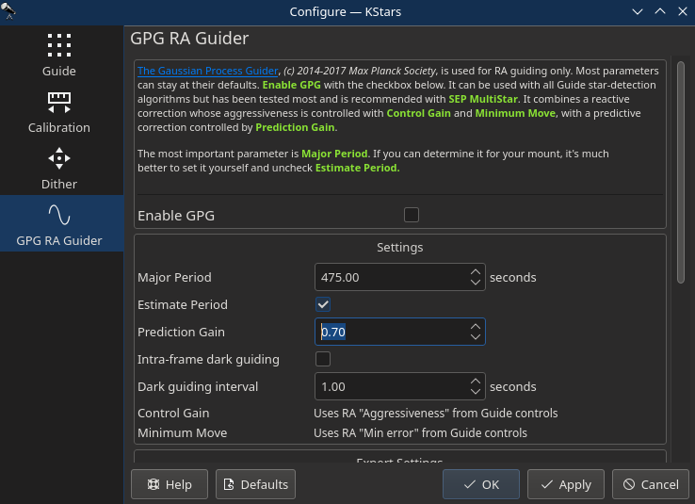Enable Intra-frame dark guiding checkbox

[x=323, y=359]
